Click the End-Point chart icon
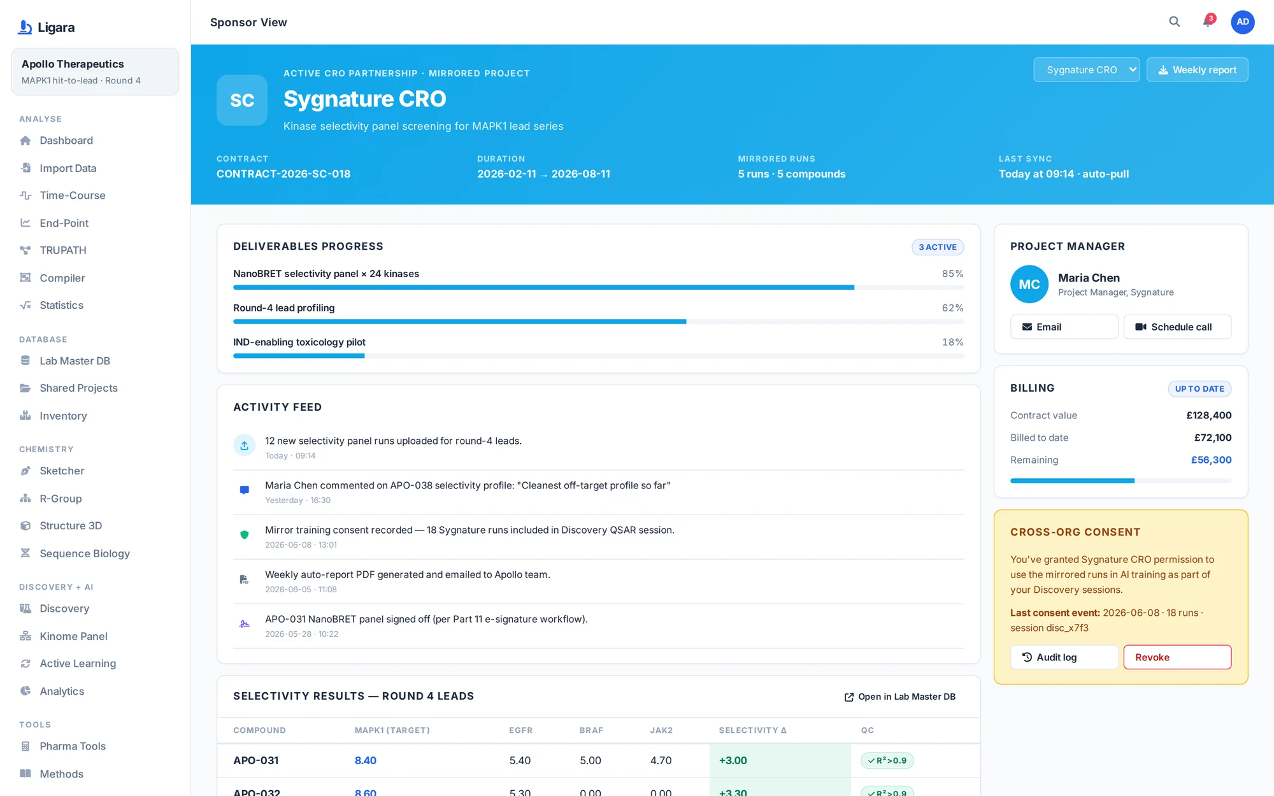 click(25, 223)
